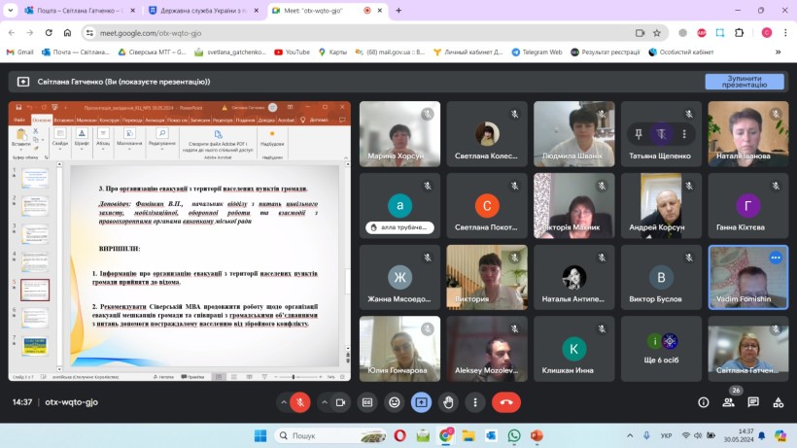The image size is (797, 448).
Task: Pin Татьяна Щепенко tile with pin icon
Action: (639, 133)
